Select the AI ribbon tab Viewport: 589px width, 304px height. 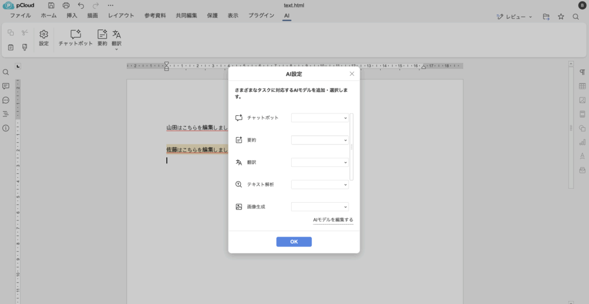(x=286, y=16)
